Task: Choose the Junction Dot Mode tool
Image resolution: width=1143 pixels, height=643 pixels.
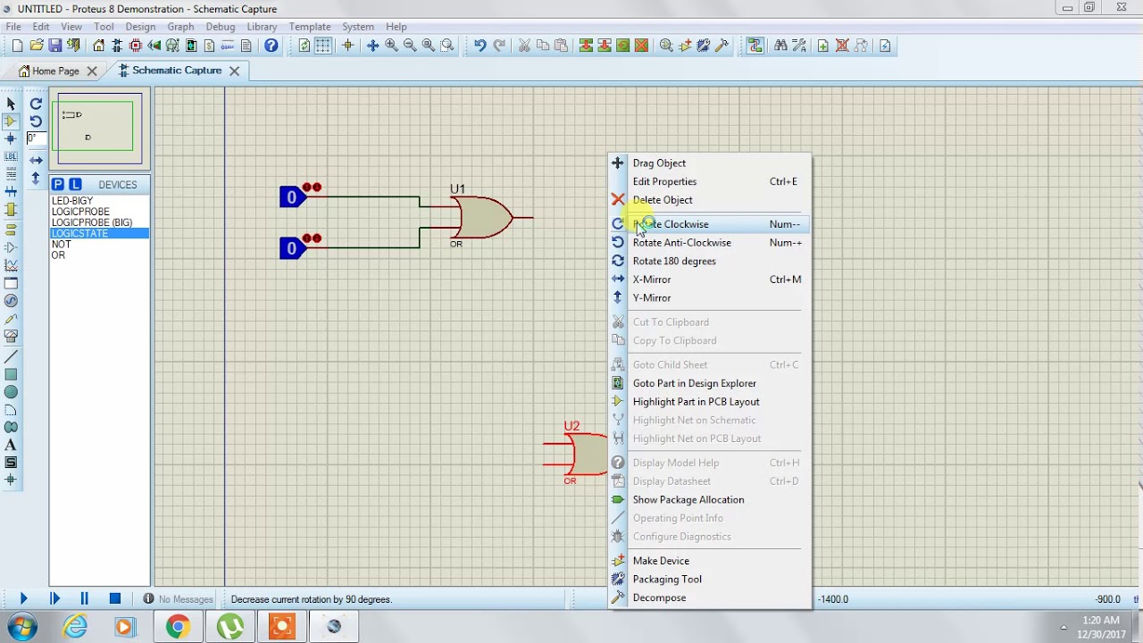Action: click(x=11, y=138)
